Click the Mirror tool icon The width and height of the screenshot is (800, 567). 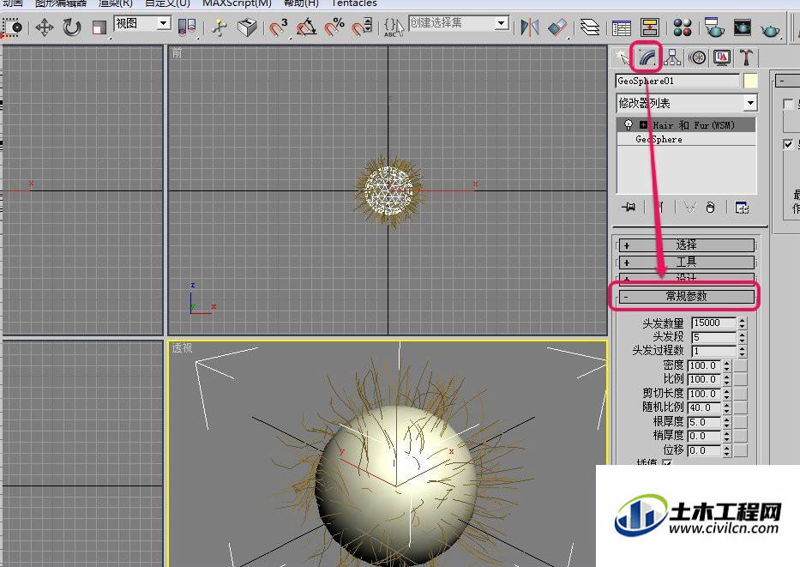pyautogui.click(x=530, y=27)
